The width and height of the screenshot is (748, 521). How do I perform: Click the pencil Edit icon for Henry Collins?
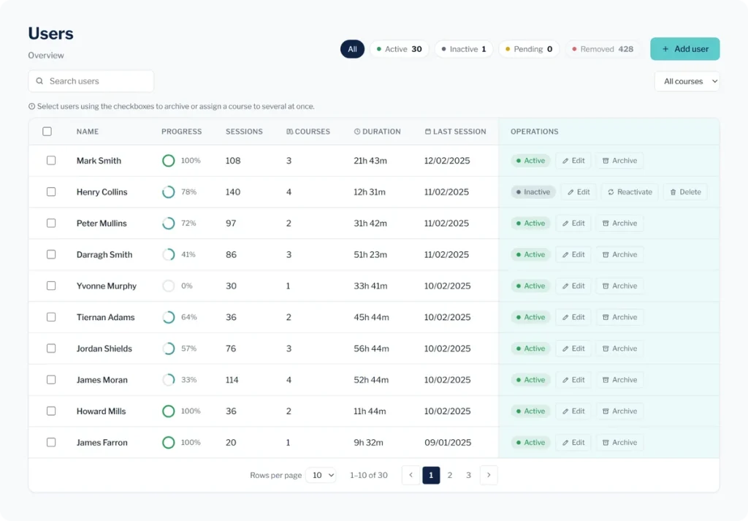click(570, 191)
